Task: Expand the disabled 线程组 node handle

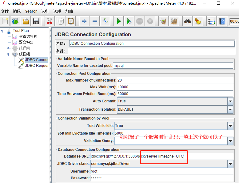Action: coord(9,48)
